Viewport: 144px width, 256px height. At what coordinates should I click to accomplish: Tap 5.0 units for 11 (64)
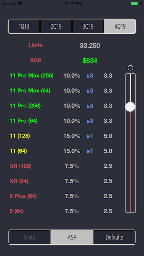pyautogui.click(x=108, y=151)
